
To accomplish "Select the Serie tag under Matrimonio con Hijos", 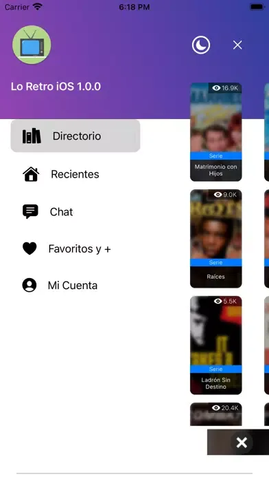I will coord(216,156).
